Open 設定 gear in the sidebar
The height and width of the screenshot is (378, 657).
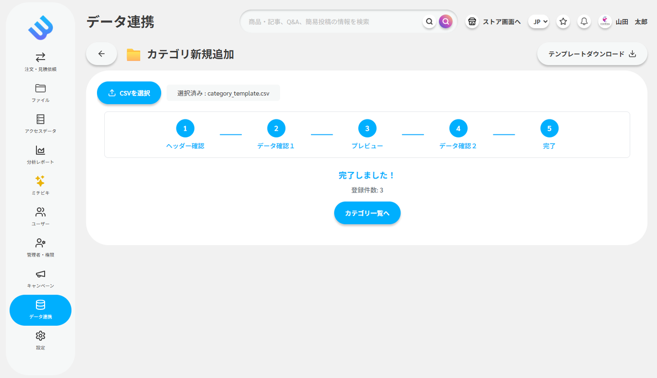pos(41,336)
